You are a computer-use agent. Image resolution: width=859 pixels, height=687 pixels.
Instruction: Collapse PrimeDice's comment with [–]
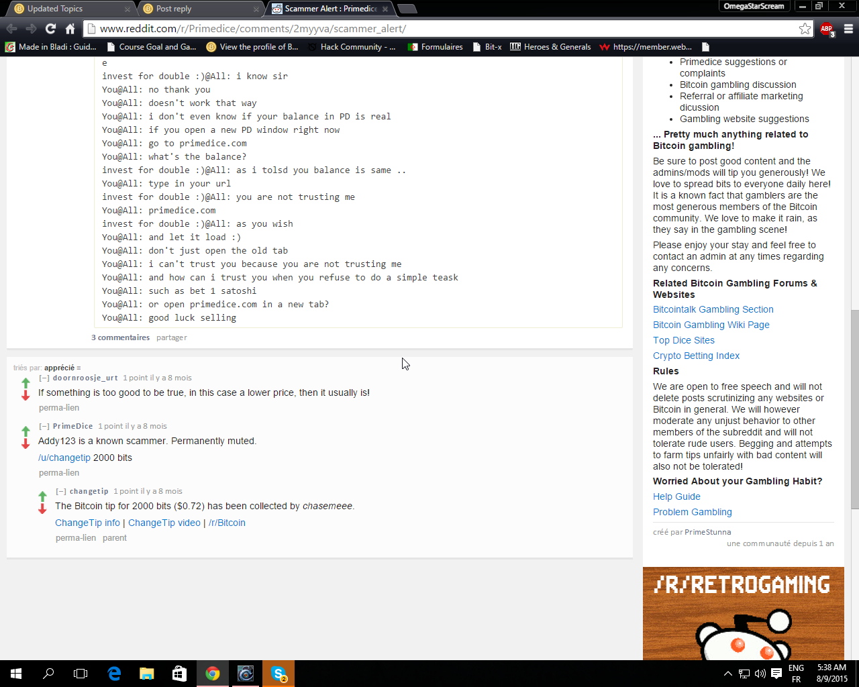pos(44,426)
